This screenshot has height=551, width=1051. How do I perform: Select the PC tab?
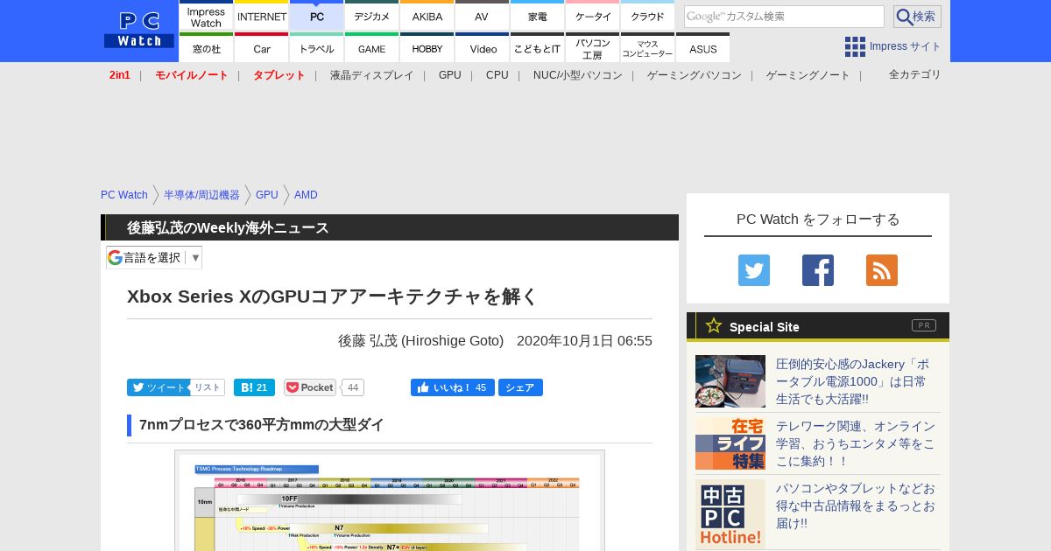pos(317,16)
